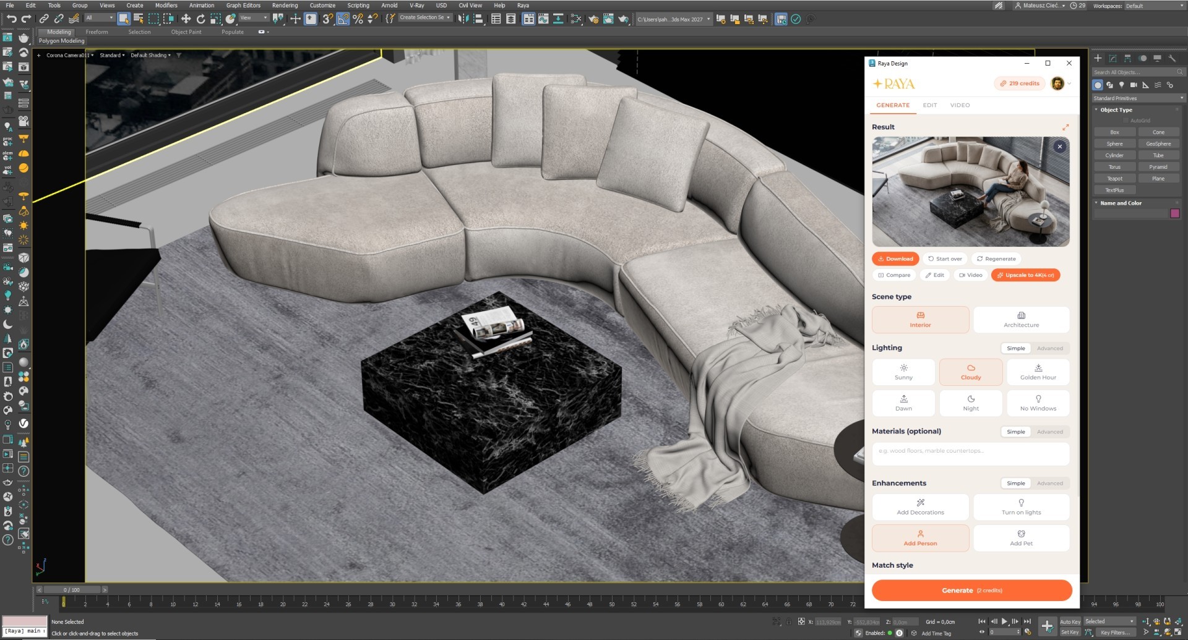Switch to the VIDEO tab in Raya
Screen dimensions: 1188x640
(x=960, y=105)
